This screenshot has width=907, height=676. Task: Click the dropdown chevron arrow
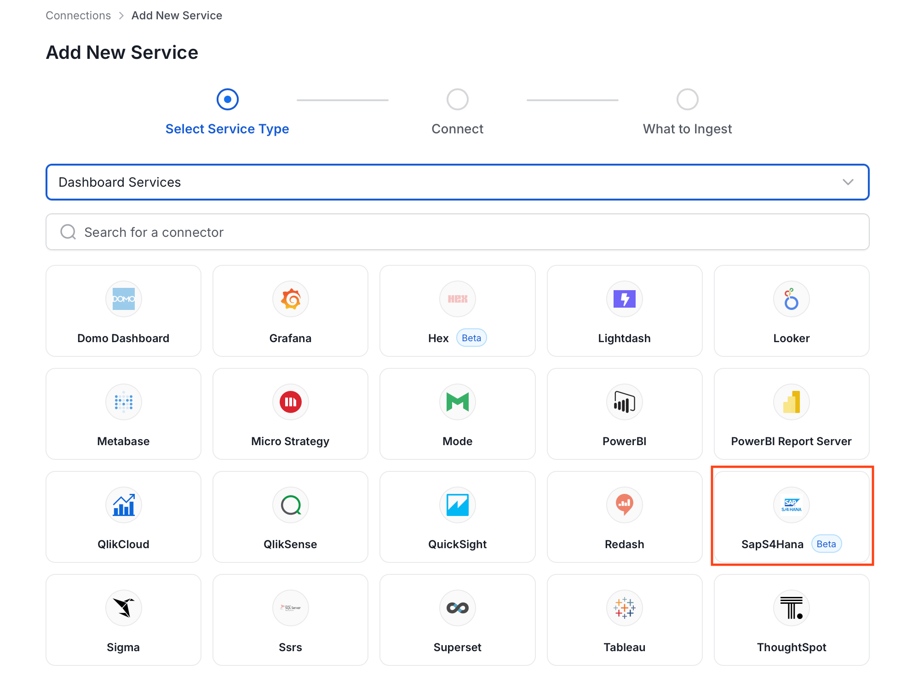click(848, 182)
